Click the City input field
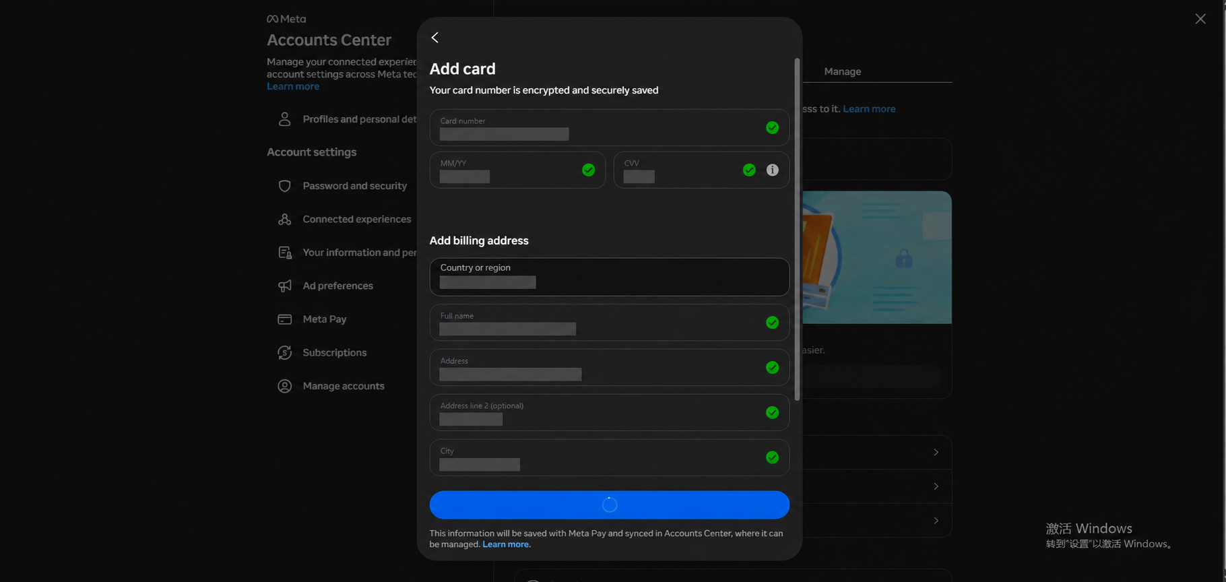The image size is (1226, 582). click(610, 458)
